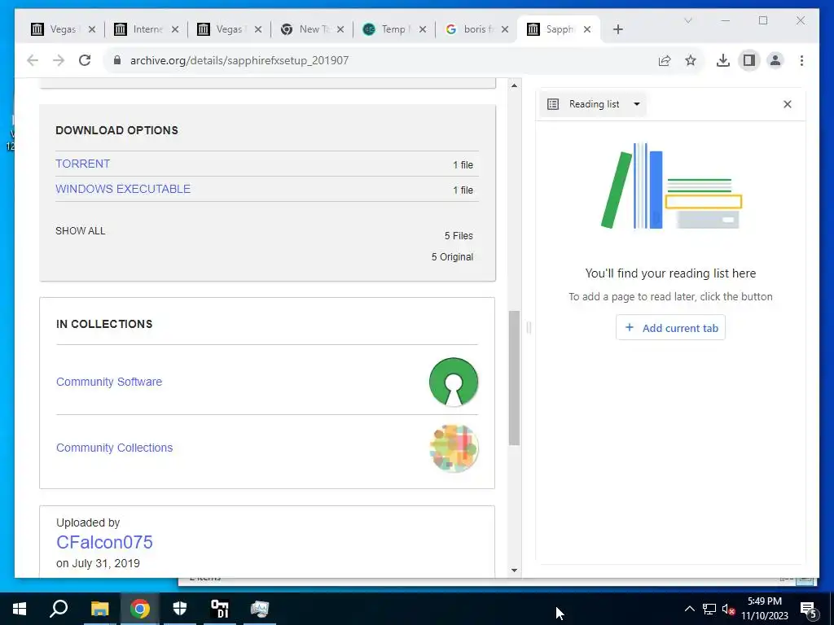Switch to the Internet Archive tab
The height and width of the screenshot is (625, 834).
click(x=147, y=29)
